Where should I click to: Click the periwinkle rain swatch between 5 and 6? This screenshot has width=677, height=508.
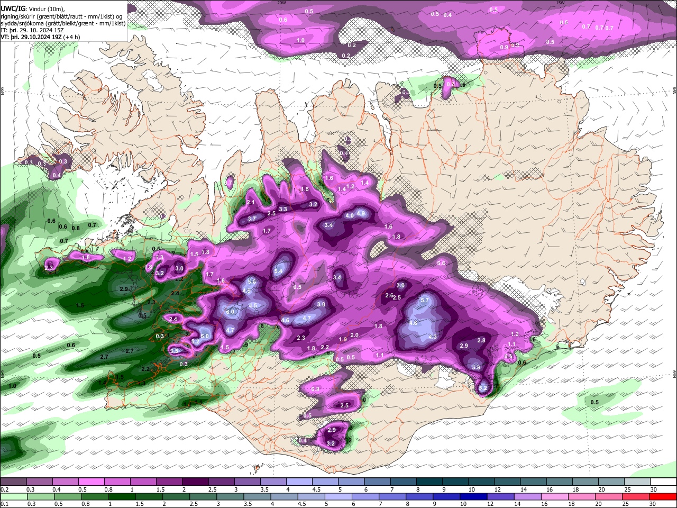tap(338, 496)
